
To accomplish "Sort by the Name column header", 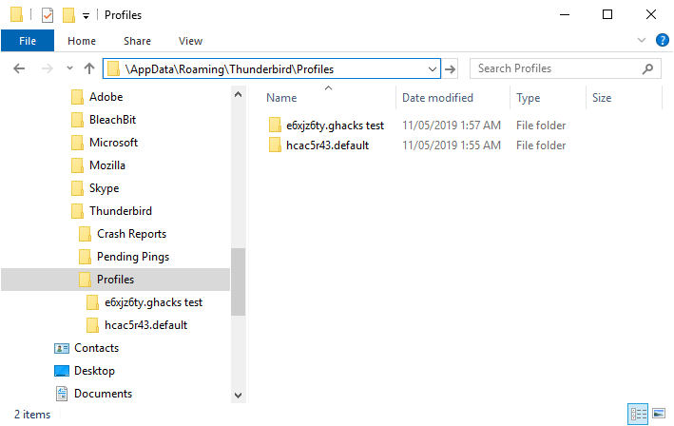I will [282, 98].
